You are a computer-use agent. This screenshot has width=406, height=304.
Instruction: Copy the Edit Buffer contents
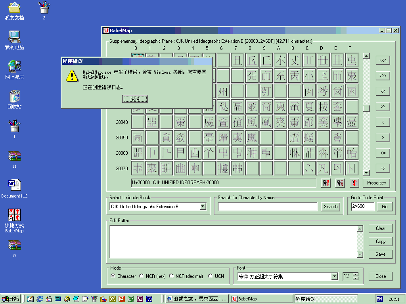(x=380, y=241)
